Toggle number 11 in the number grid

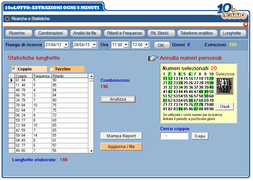[165, 79]
